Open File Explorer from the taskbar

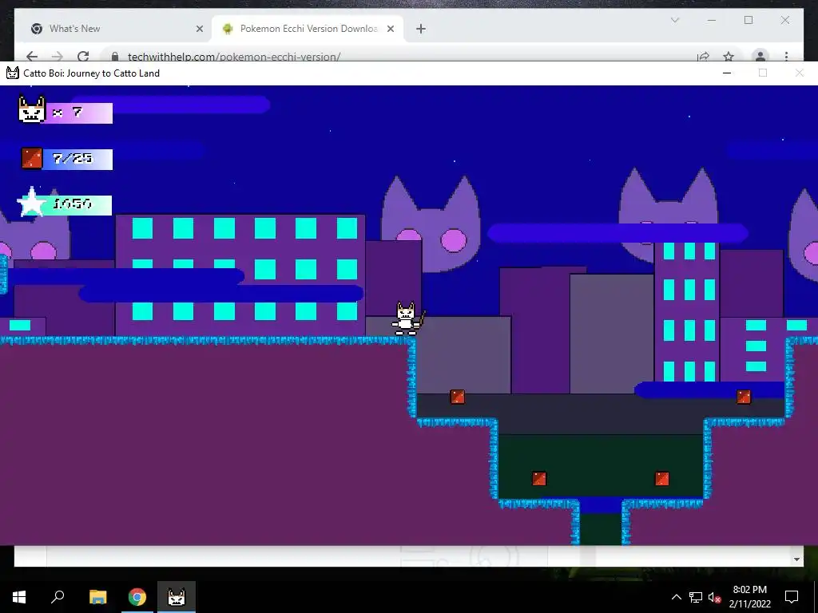tap(97, 597)
